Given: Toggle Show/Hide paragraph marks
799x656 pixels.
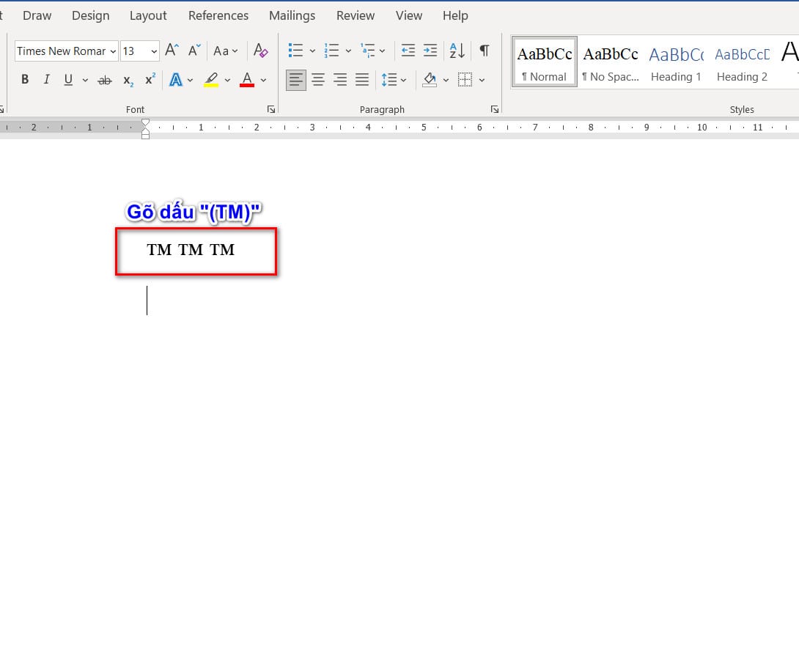Looking at the screenshot, I should tap(484, 51).
